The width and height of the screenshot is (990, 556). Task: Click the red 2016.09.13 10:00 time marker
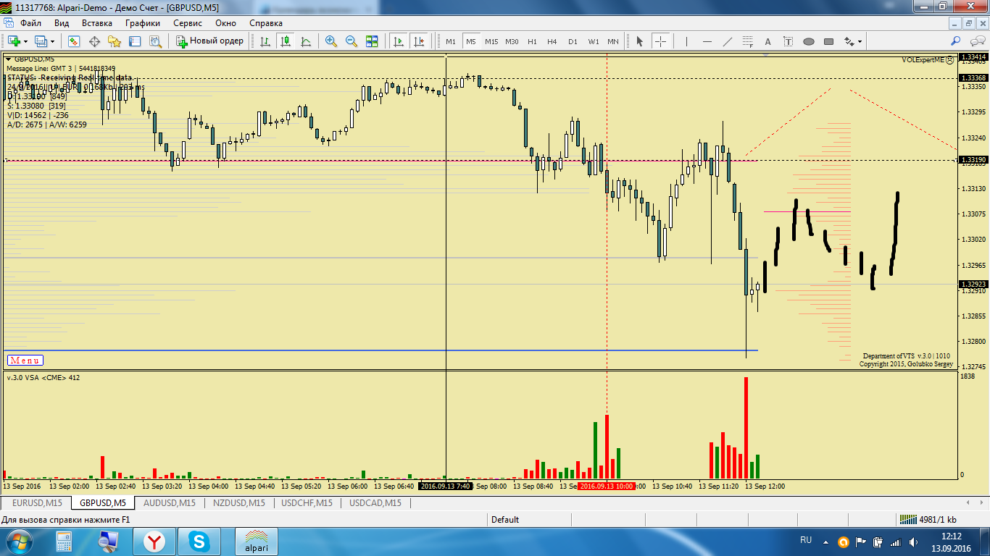tap(607, 486)
